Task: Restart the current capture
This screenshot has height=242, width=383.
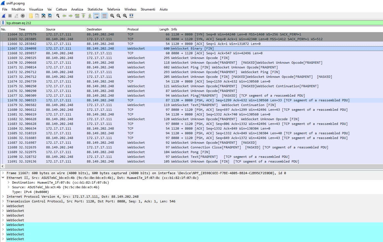Action: [16, 16]
